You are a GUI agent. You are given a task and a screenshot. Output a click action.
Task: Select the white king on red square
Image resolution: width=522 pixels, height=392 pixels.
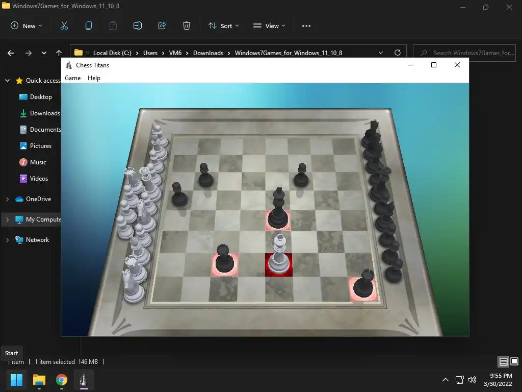[279, 255]
